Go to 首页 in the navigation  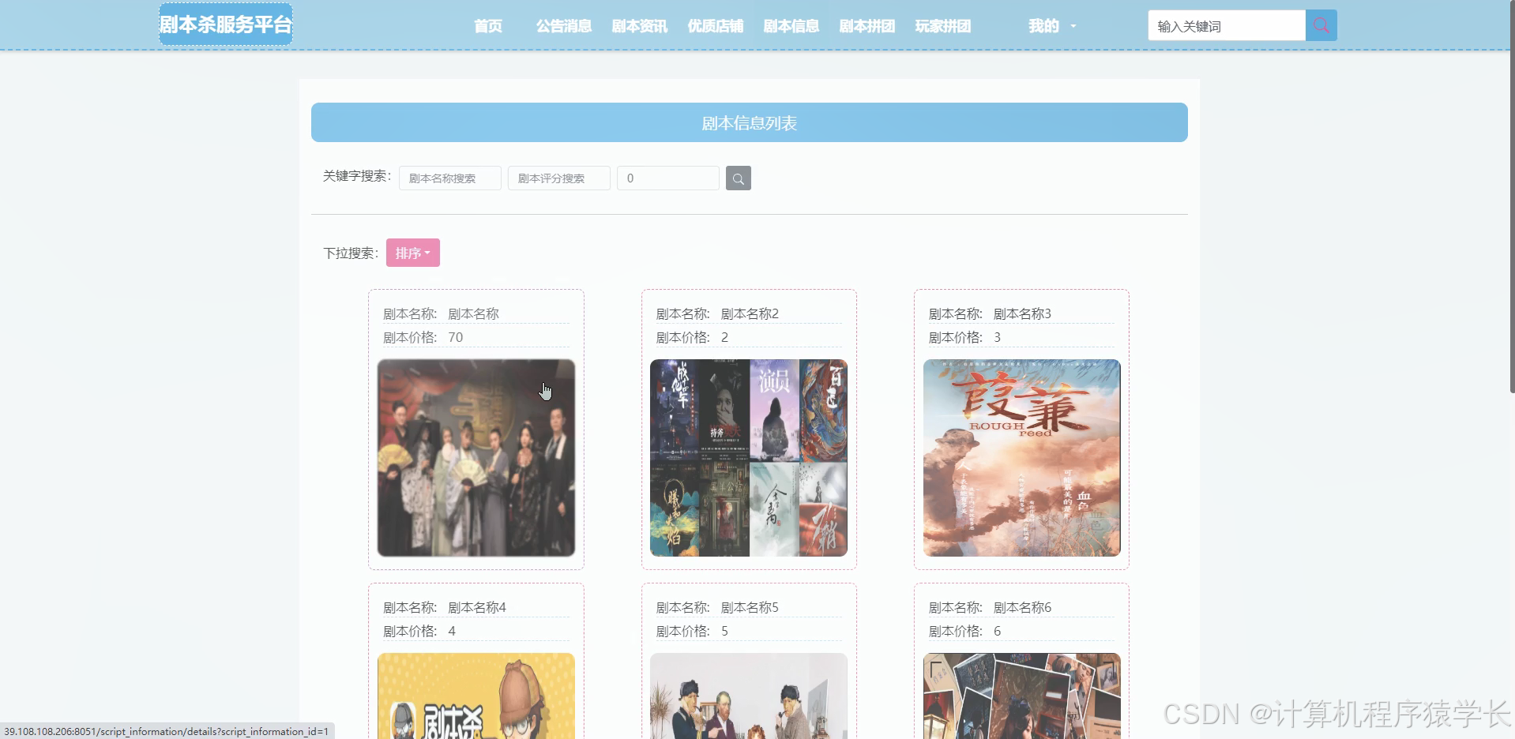click(x=487, y=26)
